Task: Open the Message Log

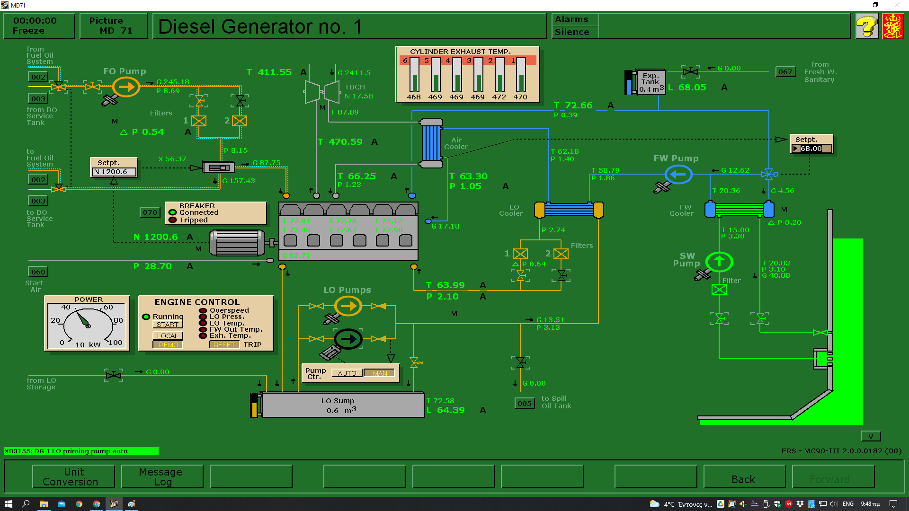Action: (x=162, y=476)
